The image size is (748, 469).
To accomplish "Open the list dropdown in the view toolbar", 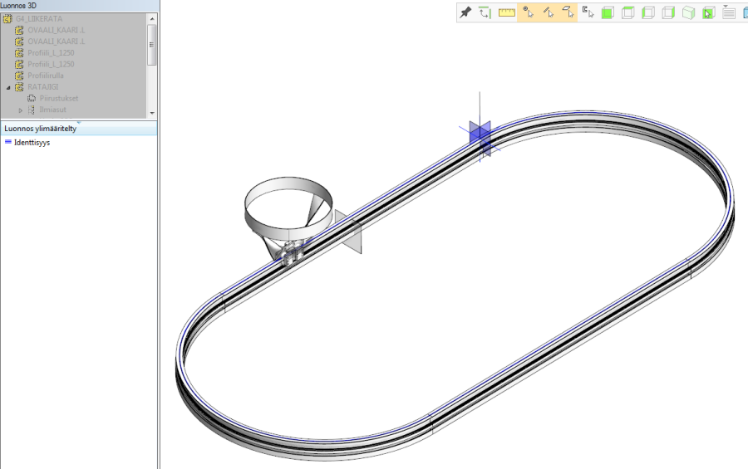I will click(x=728, y=12).
